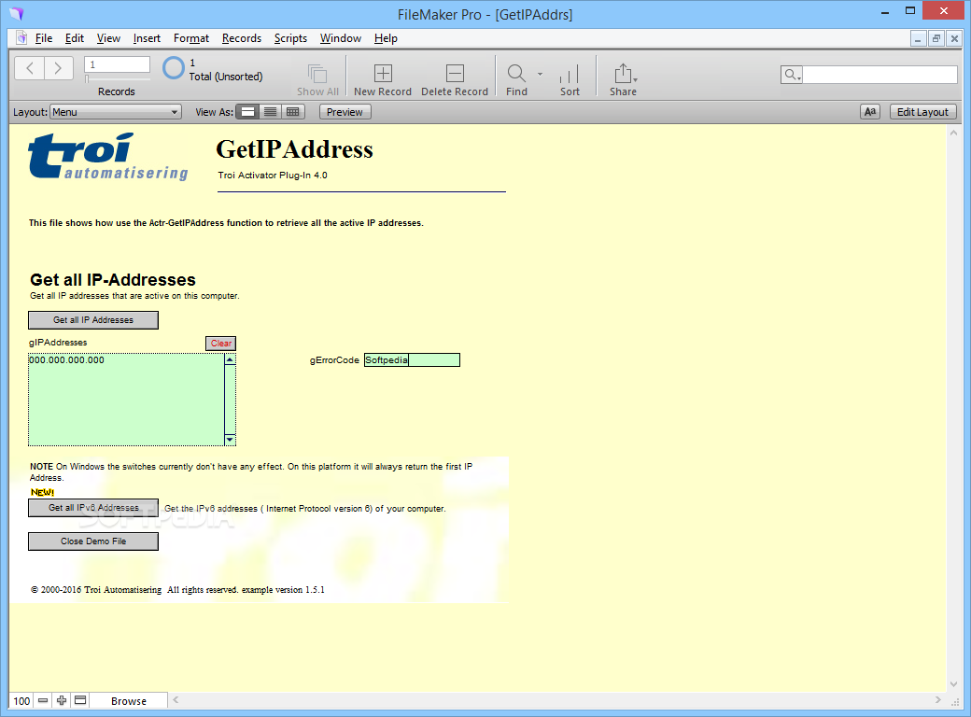The image size is (971, 717).
Task: Click the Preview button
Action: [x=345, y=112]
